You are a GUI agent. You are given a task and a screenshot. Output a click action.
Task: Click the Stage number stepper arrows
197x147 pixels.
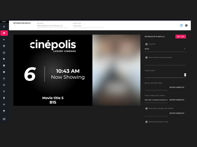pos(185,75)
